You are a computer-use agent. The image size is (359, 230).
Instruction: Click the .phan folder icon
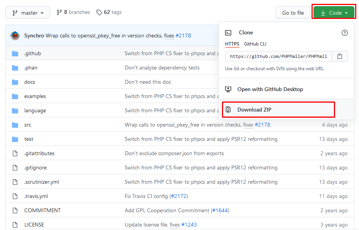(15, 68)
